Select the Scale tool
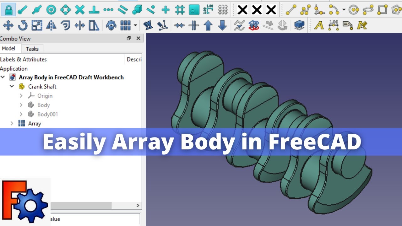 coord(37,25)
